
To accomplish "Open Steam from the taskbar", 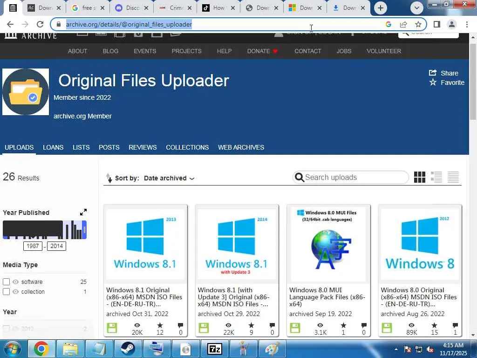I will (128, 349).
